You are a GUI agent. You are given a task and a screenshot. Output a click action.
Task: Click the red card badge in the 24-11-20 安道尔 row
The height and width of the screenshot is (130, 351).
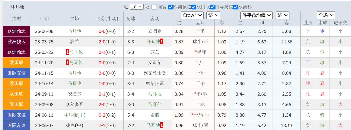click(67, 63)
